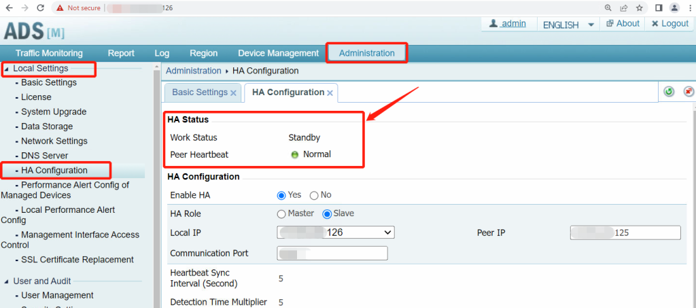The image size is (696, 308).
Task: Open License in the sidebar
Action: pos(37,97)
